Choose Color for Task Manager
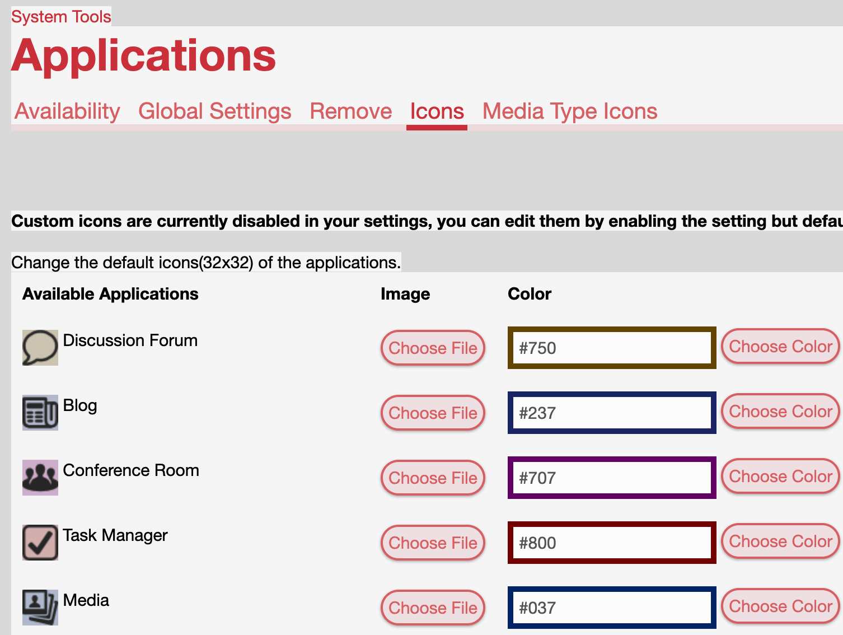Screen dimensions: 843x635 coord(780,541)
